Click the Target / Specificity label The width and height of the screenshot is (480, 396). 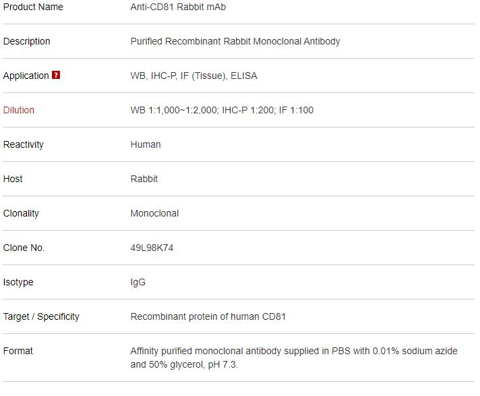(41, 316)
